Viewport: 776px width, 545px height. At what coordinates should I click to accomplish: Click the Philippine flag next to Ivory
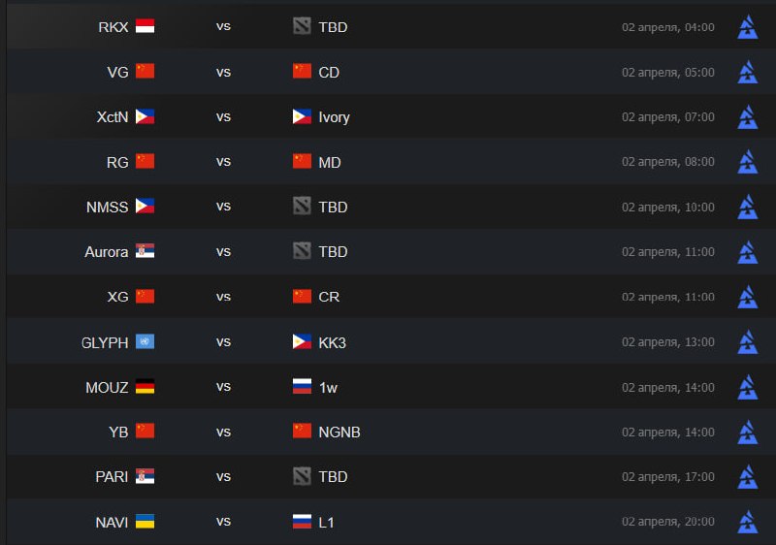pyautogui.click(x=302, y=117)
